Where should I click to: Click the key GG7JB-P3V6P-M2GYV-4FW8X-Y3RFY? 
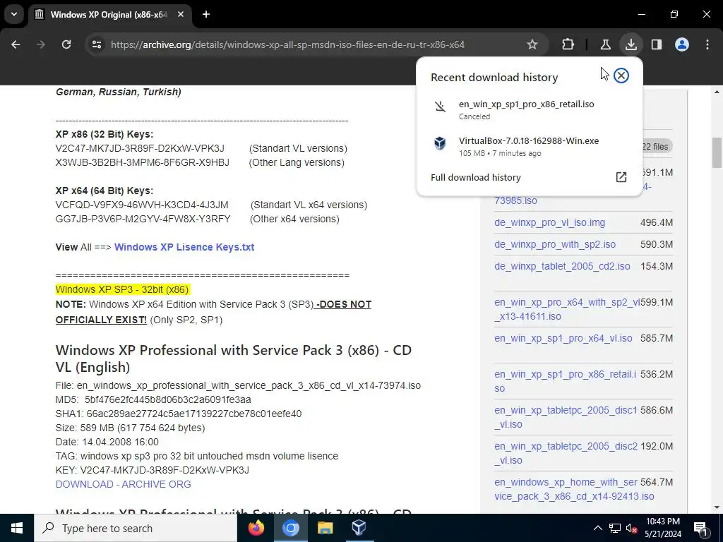143,219
